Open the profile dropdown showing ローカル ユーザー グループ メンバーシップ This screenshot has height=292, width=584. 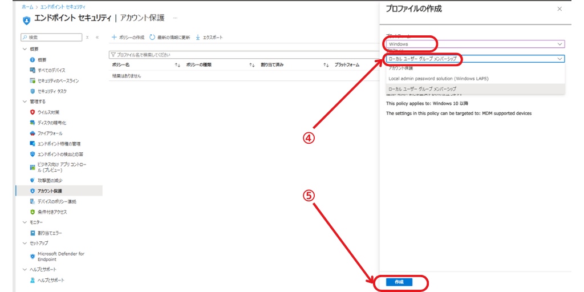click(x=475, y=59)
